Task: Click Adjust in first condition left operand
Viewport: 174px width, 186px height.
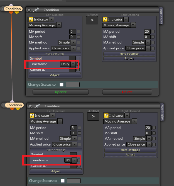Action: pos(55,75)
